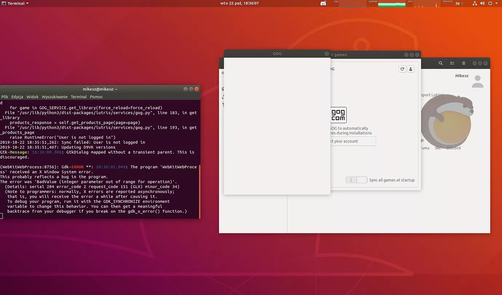502x295 pixels.
Task: Open the Discord link in Lutris
Action: pyautogui.click(x=453, y=148)
